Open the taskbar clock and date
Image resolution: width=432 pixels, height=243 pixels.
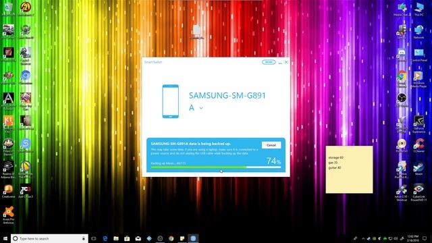click(412, 238)
